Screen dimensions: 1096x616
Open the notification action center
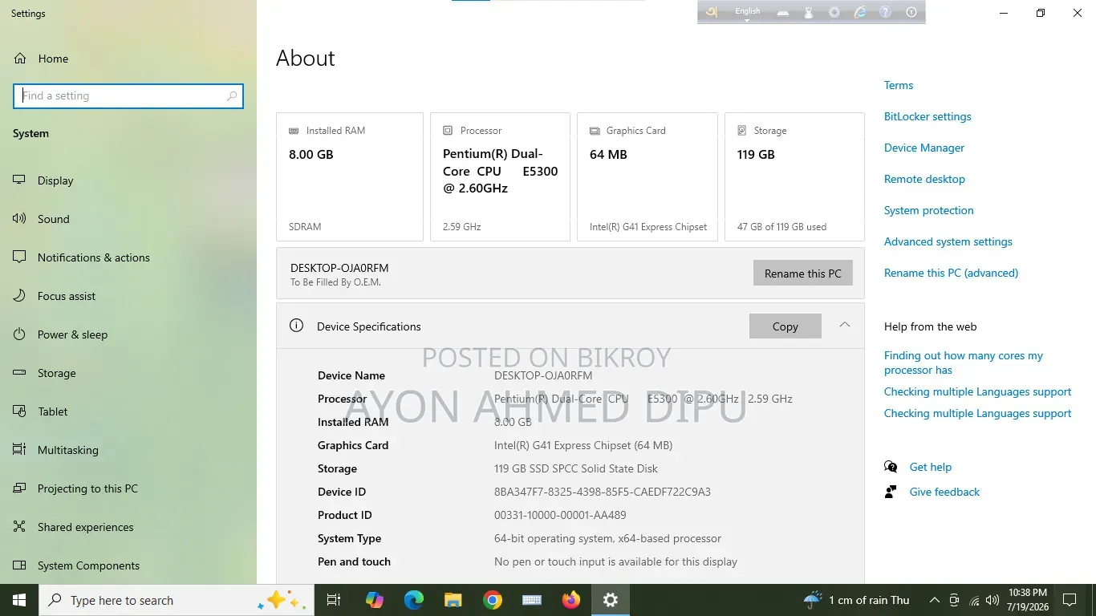[1069, 600]
